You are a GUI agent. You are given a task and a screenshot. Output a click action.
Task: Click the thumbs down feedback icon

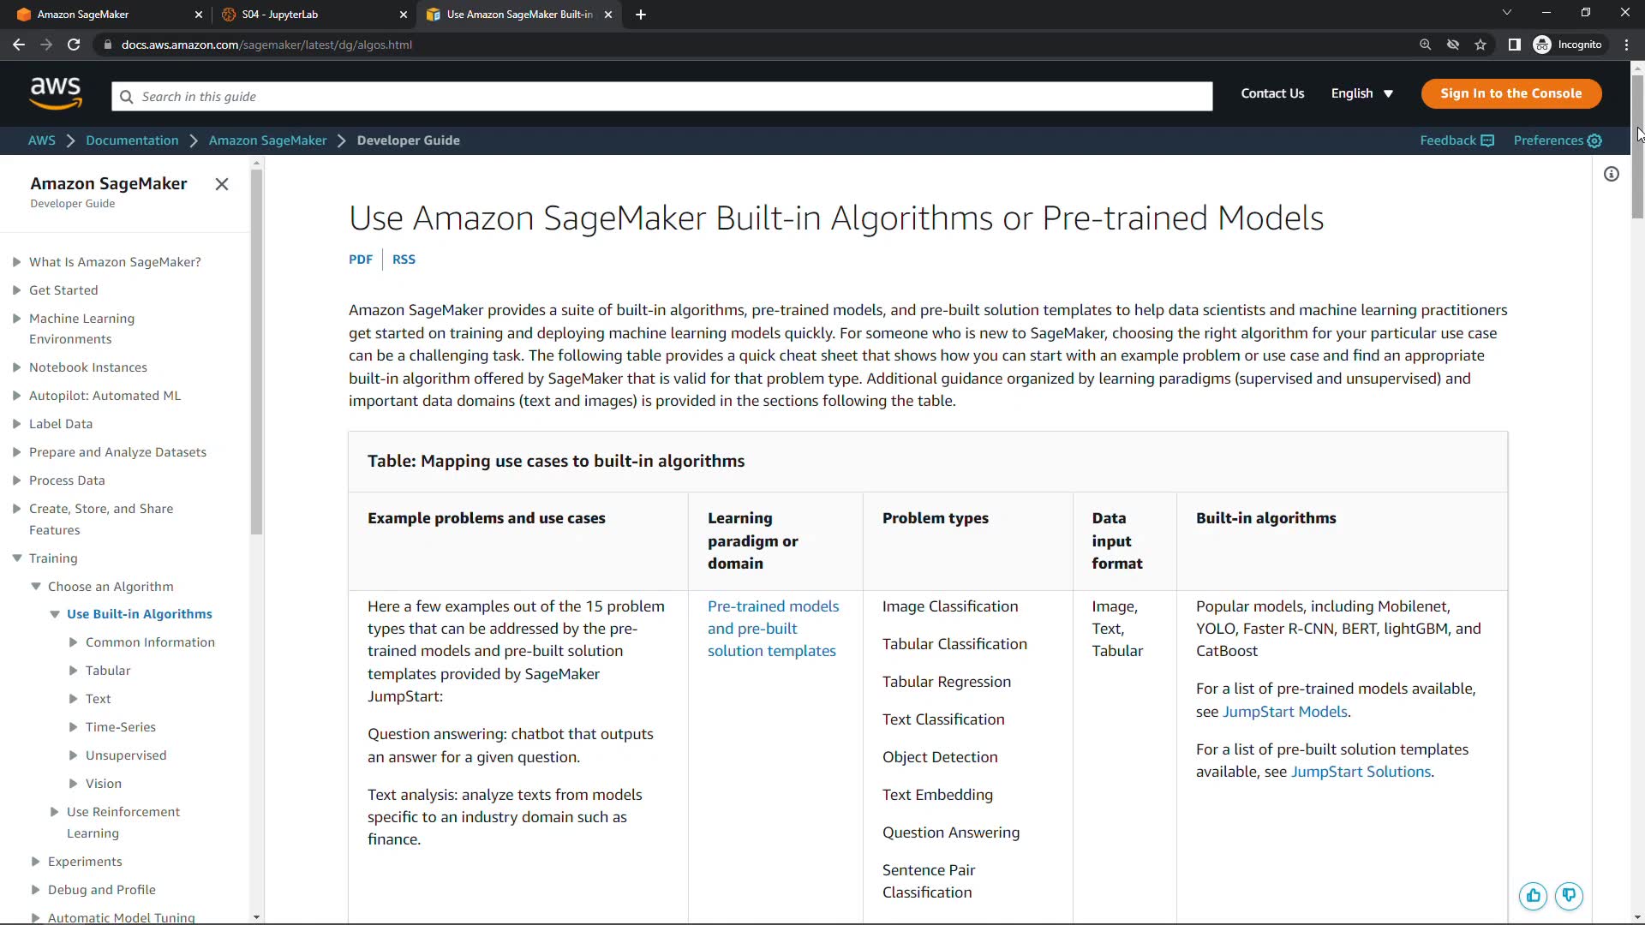(1569, 896)
